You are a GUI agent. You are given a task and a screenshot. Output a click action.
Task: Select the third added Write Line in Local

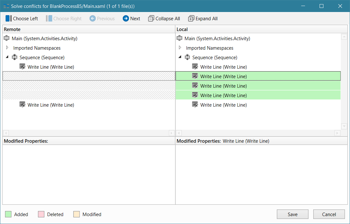[x=223, y=95]
